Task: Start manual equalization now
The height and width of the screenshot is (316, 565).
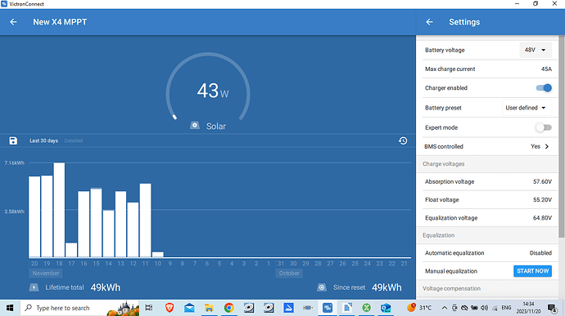Action: 532,271
